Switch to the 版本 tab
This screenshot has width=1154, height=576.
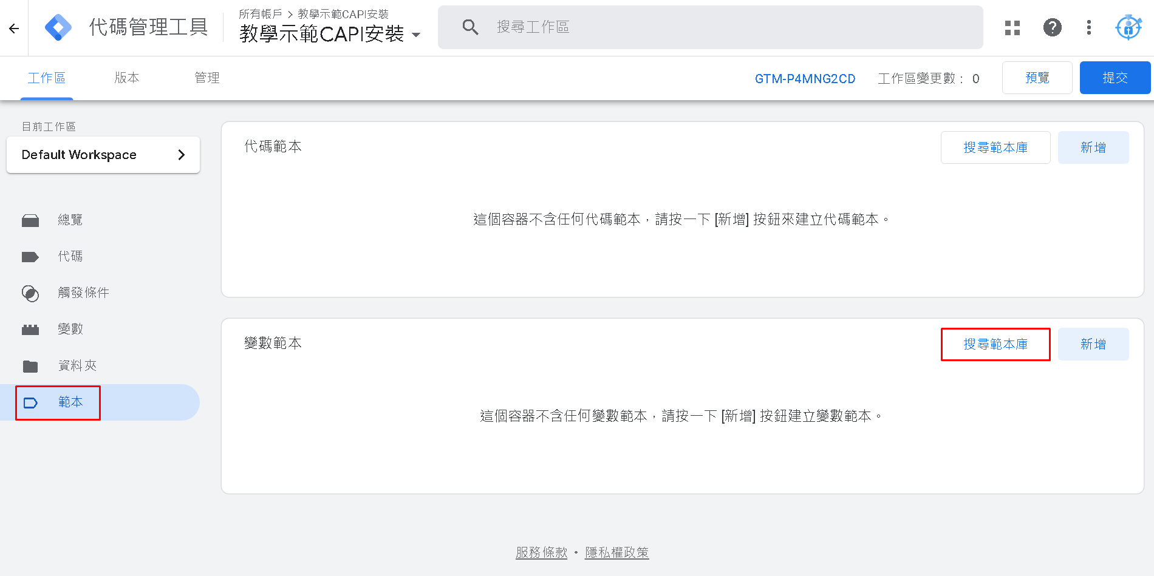[127, 78]
